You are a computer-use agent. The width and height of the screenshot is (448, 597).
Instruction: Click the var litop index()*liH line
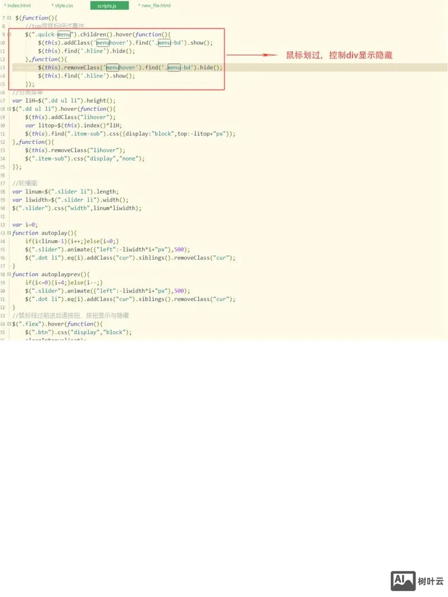click(x=73, y=125)
